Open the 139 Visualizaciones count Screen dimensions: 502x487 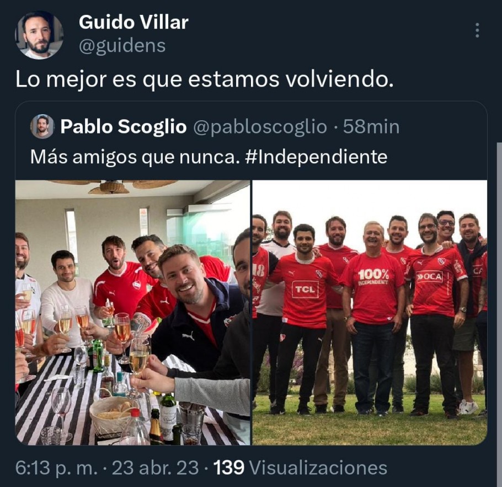300,468
